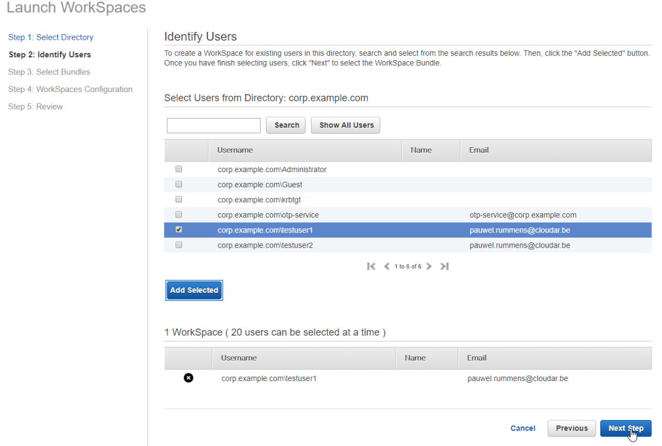Click the Search button
The image size is (662, 446).
pyautogui.click(x=286, y=125)
